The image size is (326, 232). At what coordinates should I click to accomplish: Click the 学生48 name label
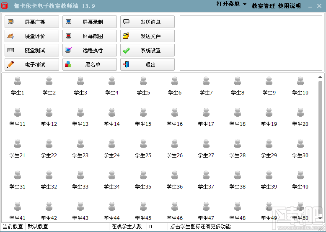[238, 218]
